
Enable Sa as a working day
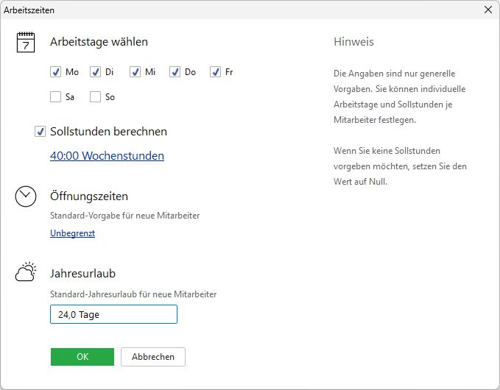(x=56, y=96)
